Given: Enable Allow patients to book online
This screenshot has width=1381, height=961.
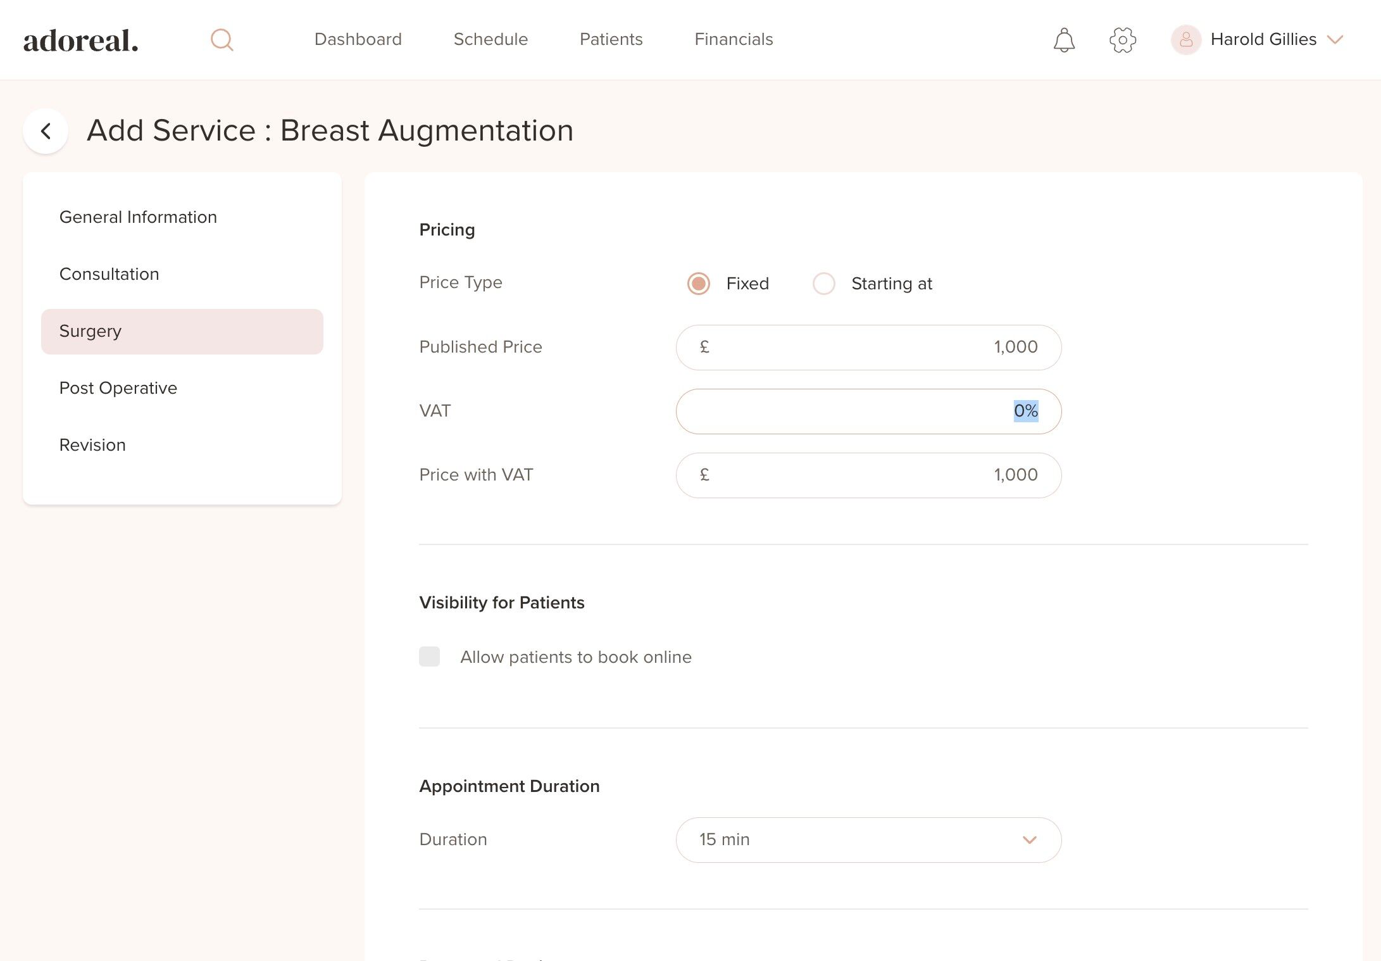Looking at the screenshot, I should coord(429,656).
